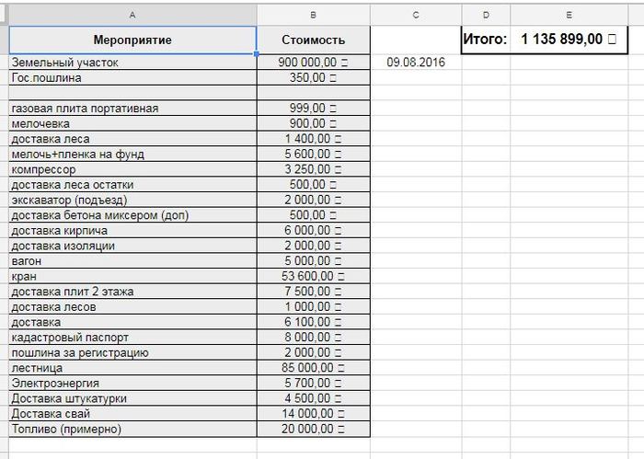The height and width of the screenshot is (459, 644).
Task: Click the Электроэнергия cell
Action: pyautogui.click(x=132, y=383)
